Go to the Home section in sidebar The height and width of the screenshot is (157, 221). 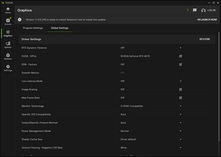8,10
